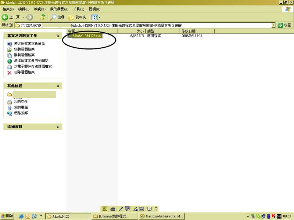Expand hidden system tray icons chevron
The width and height of the screenshot is (294, 220).
pyautogui.click(x=248, y=216)
